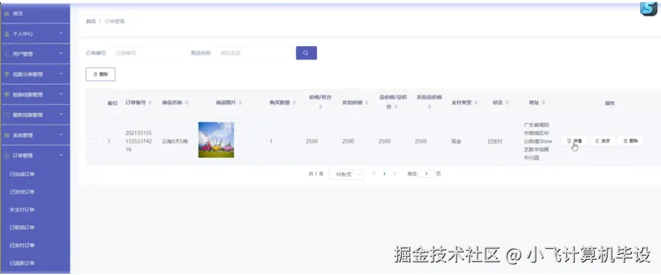Open 未支付订单 submenu item
The height and width of the screenshot is (275, 661).
coord(22,209)
